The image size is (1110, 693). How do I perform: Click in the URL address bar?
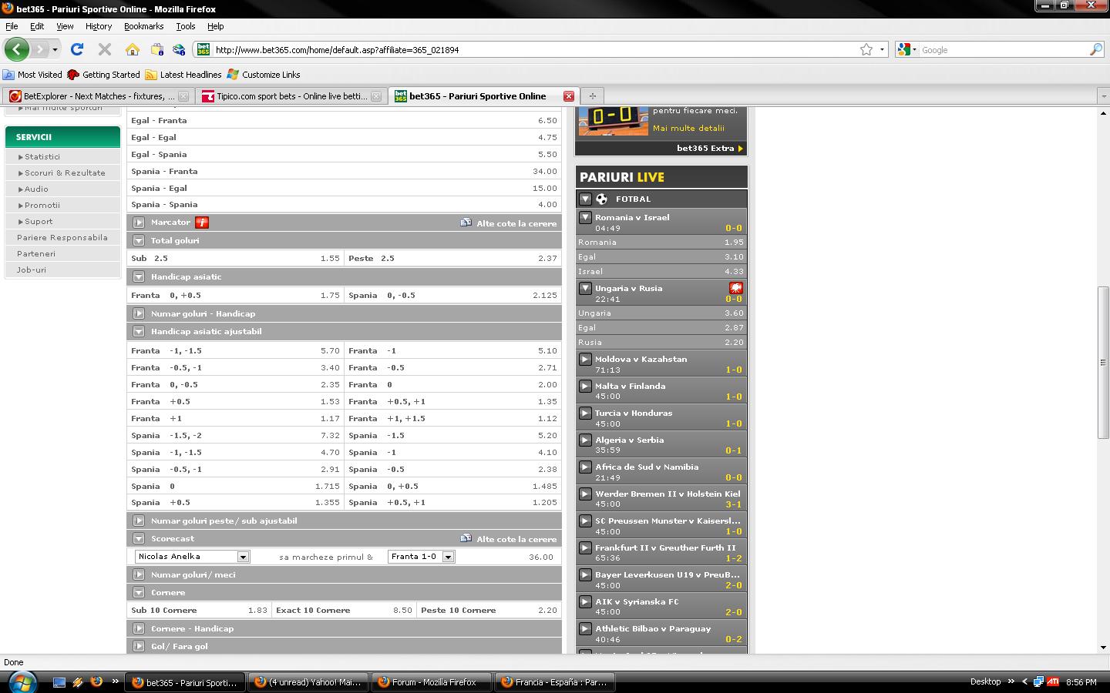[x=536, y=49]
